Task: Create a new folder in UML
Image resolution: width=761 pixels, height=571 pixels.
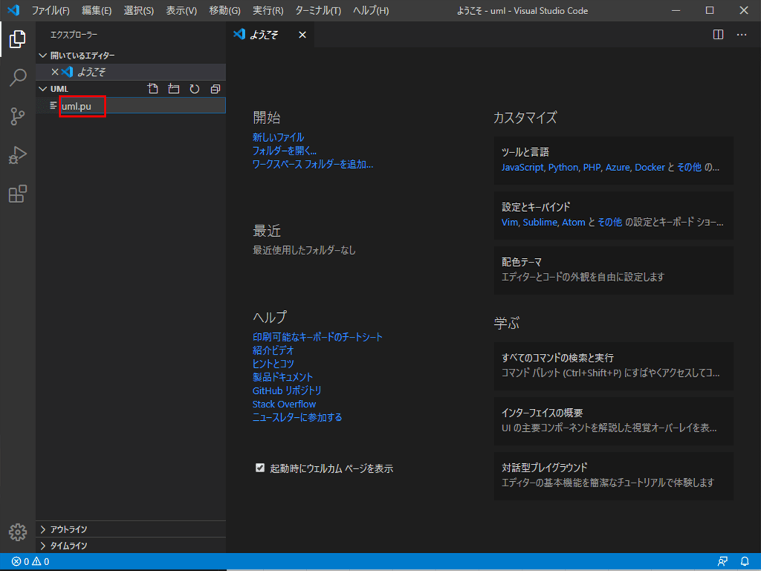Action: click(174, 89)
